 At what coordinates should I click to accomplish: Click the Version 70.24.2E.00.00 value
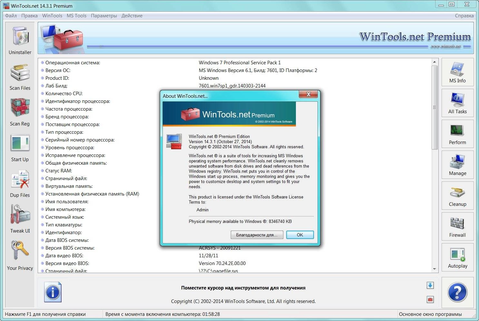point(222,263)
